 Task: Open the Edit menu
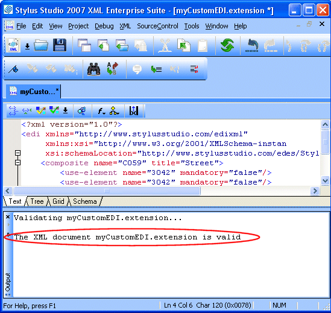(37, 26)
